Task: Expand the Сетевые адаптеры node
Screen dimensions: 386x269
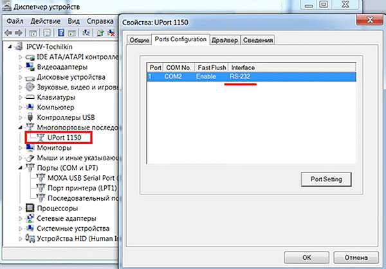Action: click(x=21, y=219)
